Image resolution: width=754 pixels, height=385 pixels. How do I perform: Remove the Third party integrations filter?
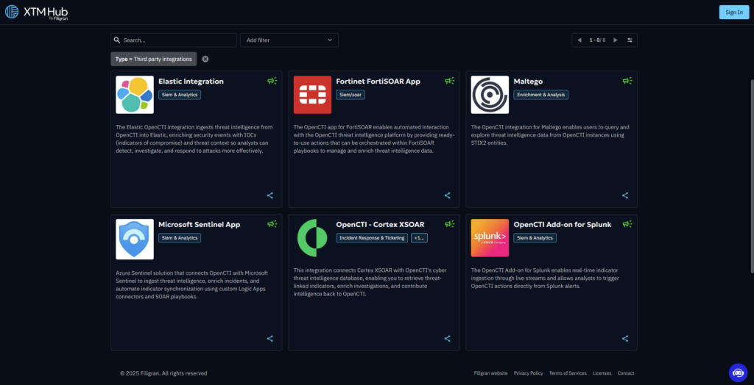pos(205,59)
